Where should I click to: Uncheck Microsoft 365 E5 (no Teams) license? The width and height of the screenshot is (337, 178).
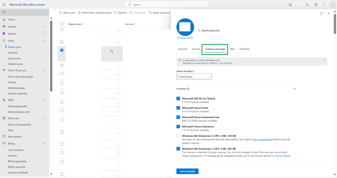tap(178, 99)
